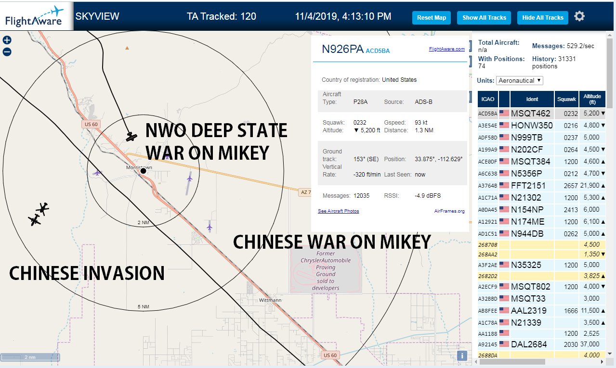Image resolution: width=616 pixels, height=368 pixels.
Task: Select yellow row with ICAO 2682D2
Action: coord(542,276)
